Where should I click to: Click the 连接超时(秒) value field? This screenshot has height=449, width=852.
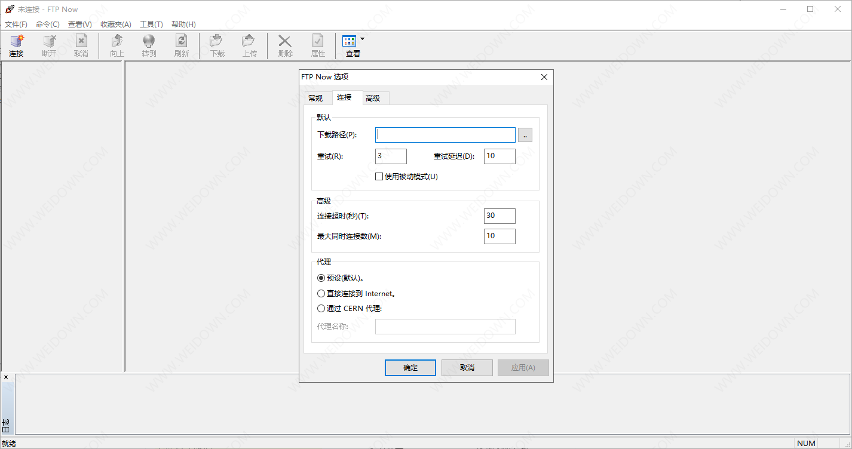coord(499,216)
